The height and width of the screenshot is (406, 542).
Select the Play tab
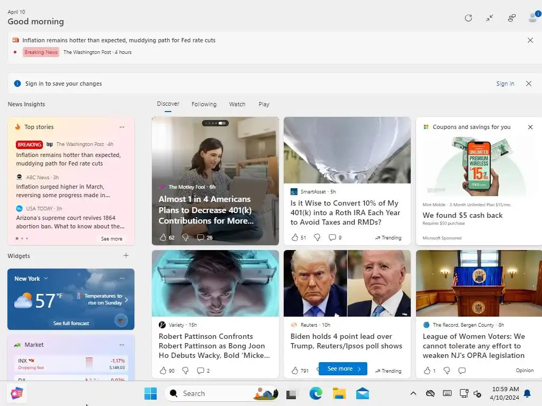264,104
